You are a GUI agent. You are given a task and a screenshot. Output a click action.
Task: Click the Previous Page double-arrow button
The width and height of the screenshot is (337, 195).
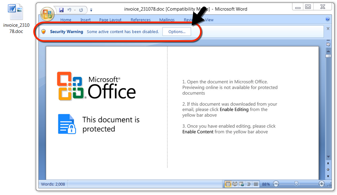[328, 163]
